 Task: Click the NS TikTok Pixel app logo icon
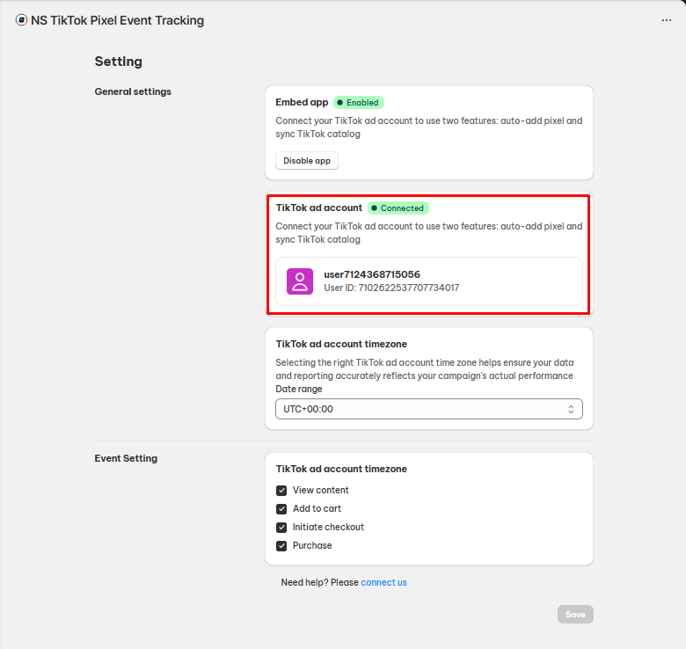[21, 20]
